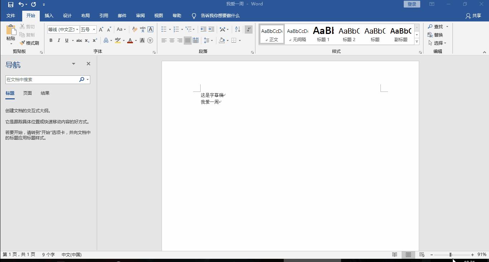489x262 pixels.
Task: Open the font size (五号) dropdown
Action: click(x=94, y=29)
